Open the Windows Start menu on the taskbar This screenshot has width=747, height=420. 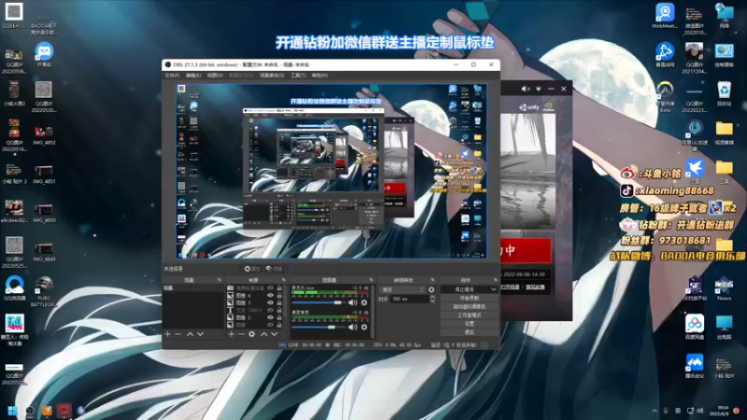coord(12,411)
